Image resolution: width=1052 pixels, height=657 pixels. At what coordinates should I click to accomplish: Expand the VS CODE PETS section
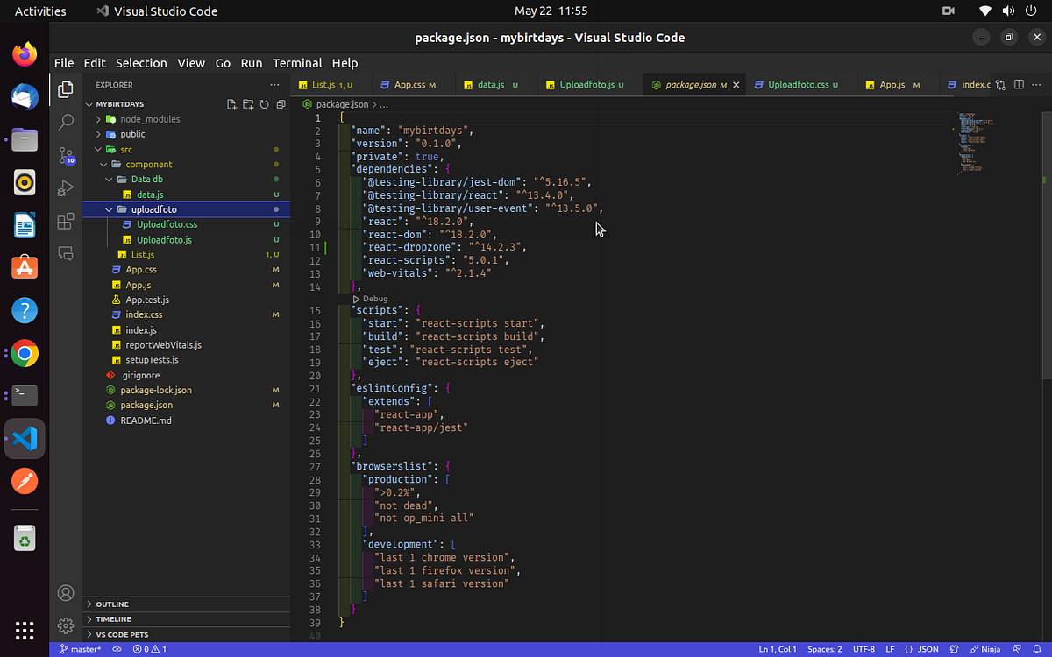(x=187, y=634)
